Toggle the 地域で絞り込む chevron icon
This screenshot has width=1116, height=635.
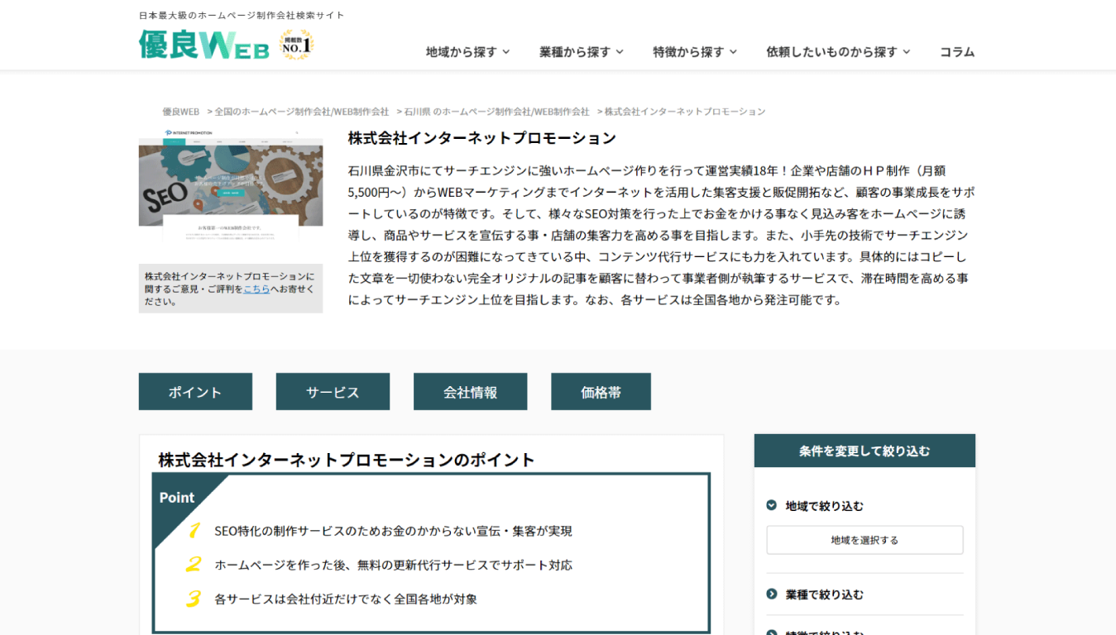point(771,505)
